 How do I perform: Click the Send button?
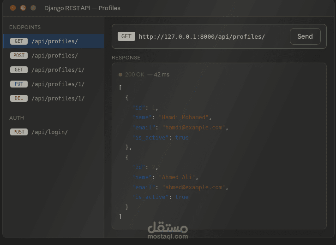click(x=305, y=36)
